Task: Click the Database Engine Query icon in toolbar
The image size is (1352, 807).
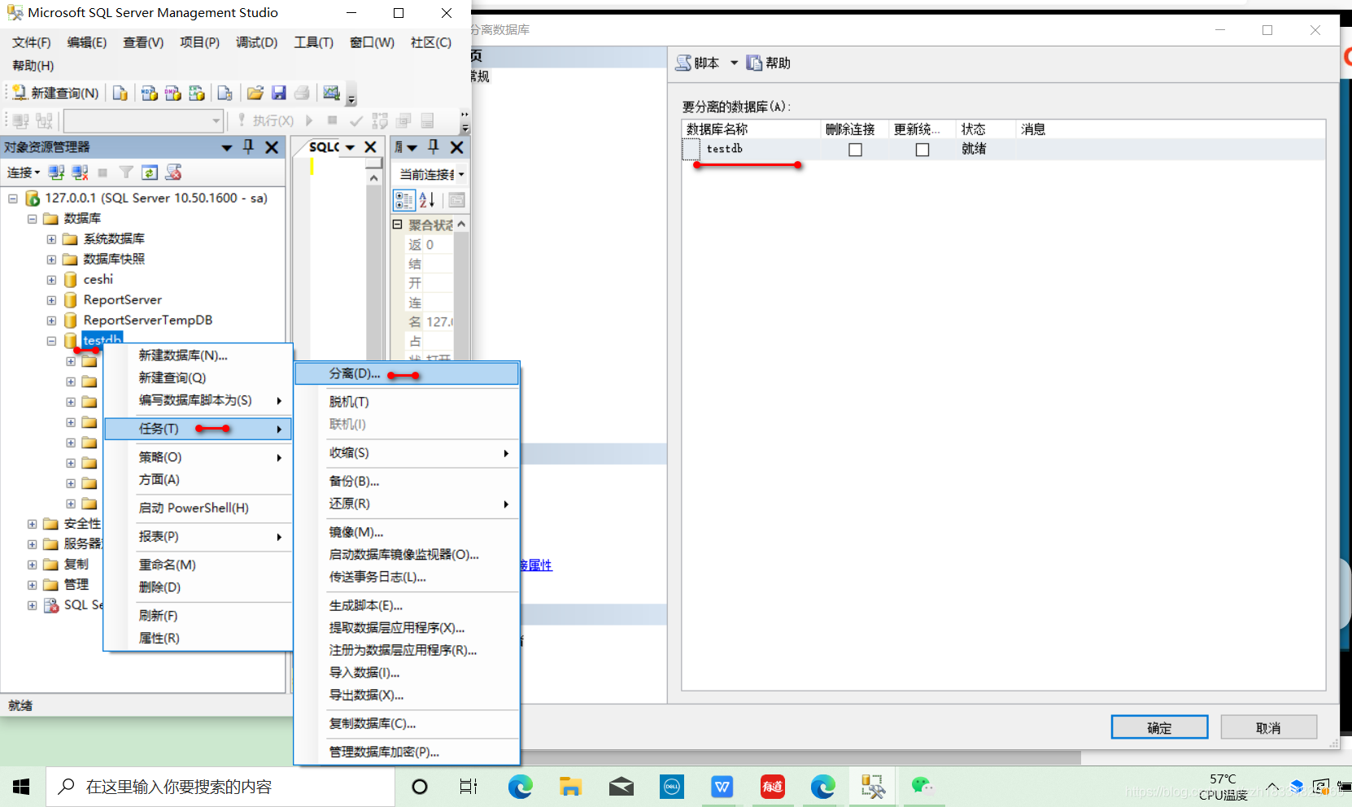Action: [x=120, y=93]
